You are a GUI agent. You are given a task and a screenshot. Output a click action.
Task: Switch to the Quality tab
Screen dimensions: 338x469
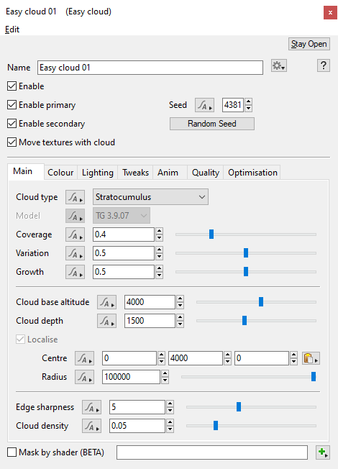206,173
